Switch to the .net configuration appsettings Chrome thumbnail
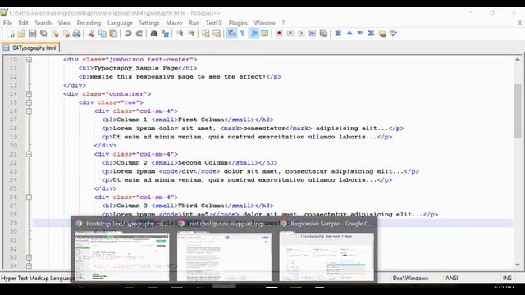The width and height of the screenshot is (525, 295). 224,251
